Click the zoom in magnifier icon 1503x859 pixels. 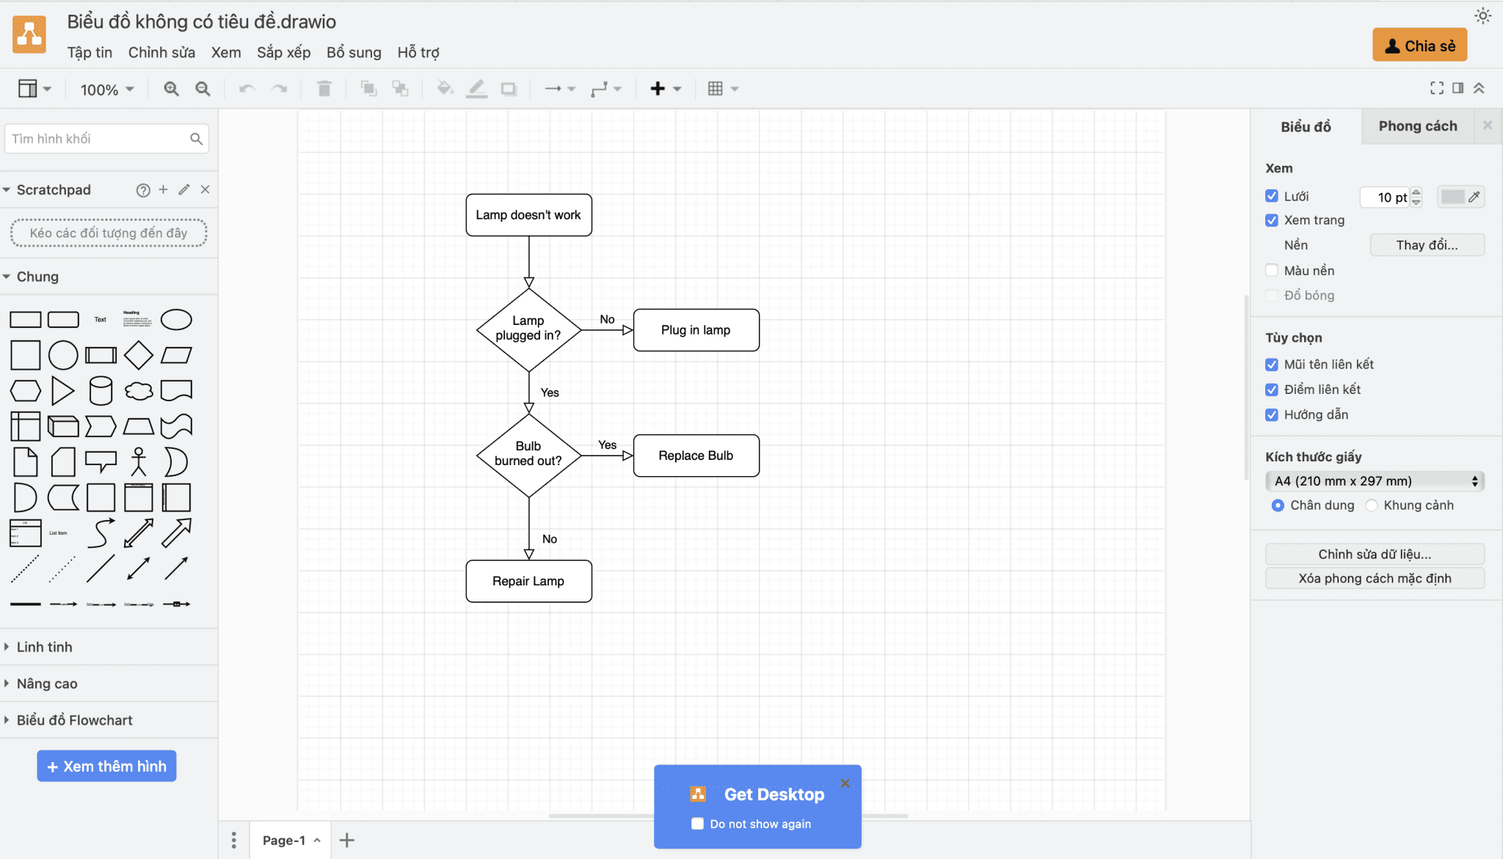pyautogui.click(x=171, y=89)
